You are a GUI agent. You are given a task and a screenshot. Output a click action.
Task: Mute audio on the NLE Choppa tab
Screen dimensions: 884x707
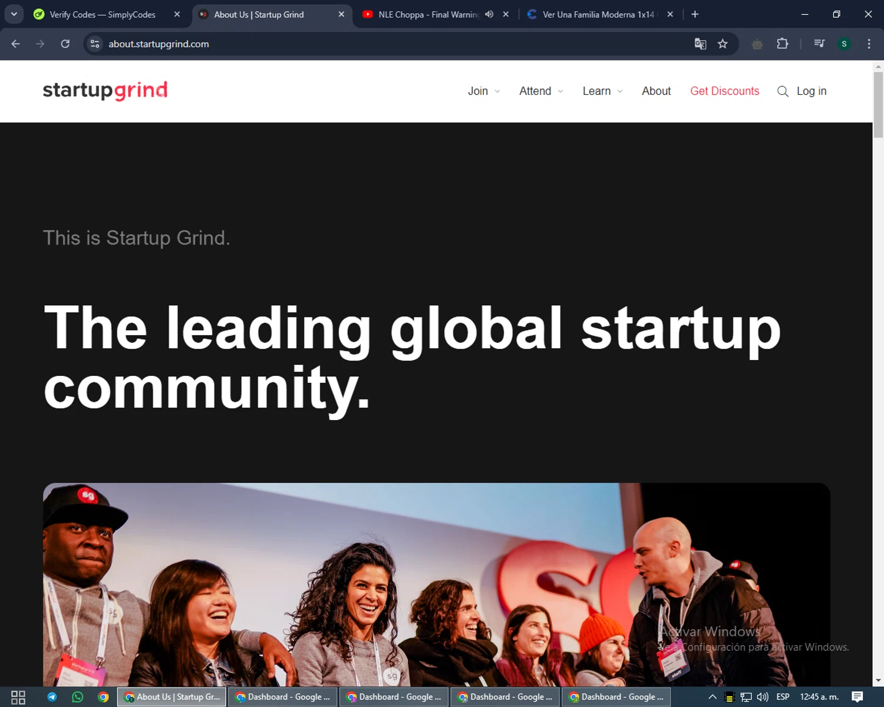(489, 14)
